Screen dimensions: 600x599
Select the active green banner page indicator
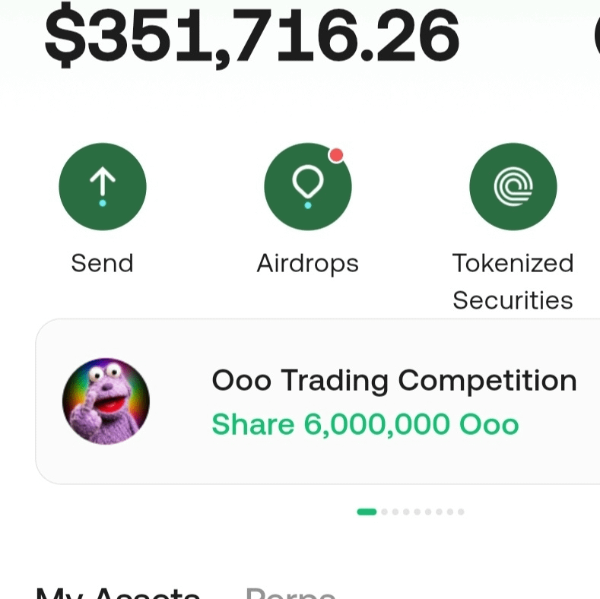367,512
